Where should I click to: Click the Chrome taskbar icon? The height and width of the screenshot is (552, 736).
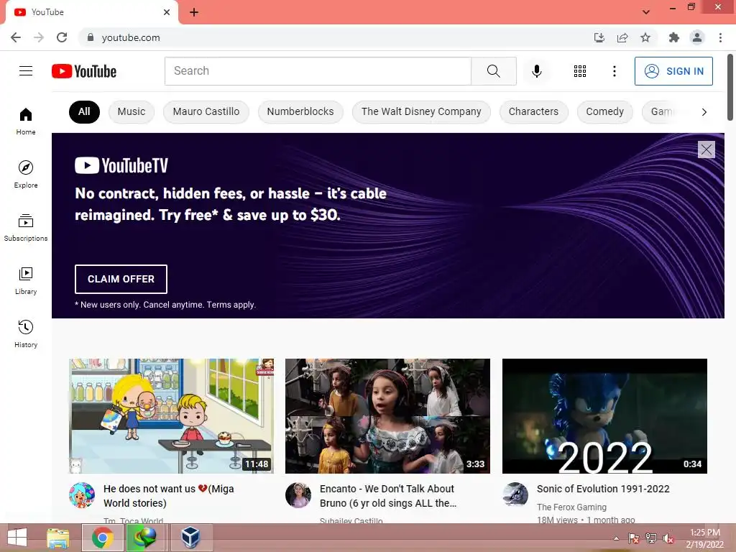click(102, 538)
